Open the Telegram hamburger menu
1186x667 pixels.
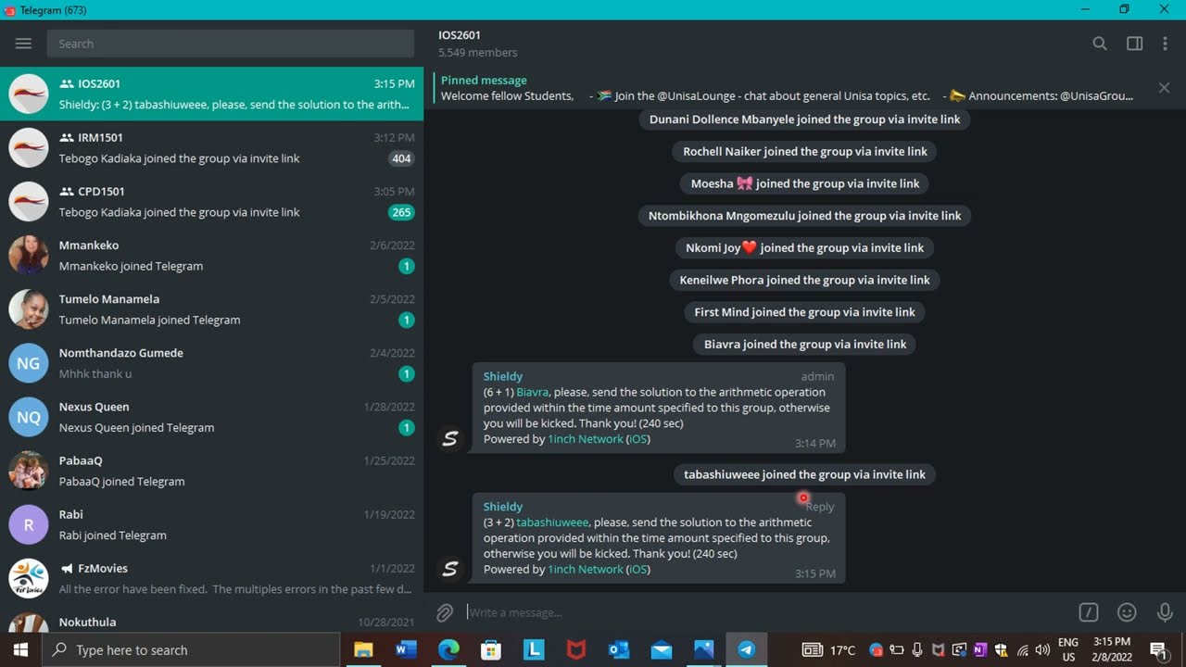click(23, 44)
